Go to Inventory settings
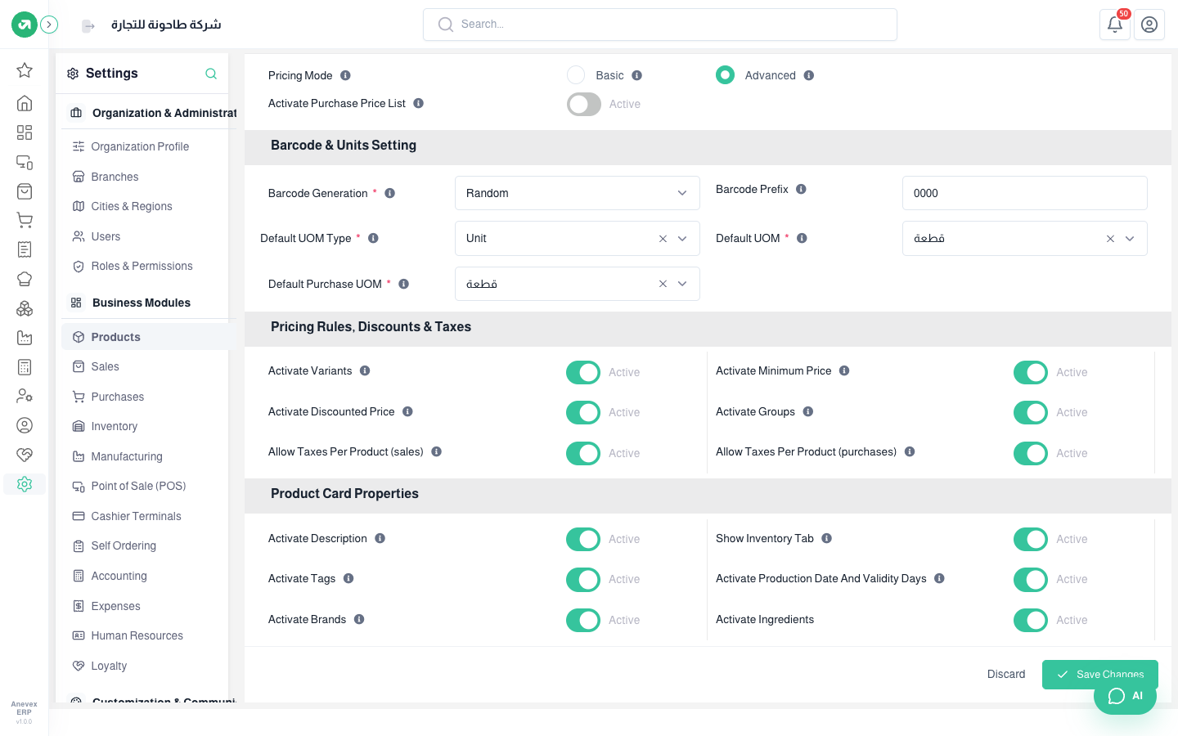The width and height of the screenshot is (1178, 736). click(x=148, y=426)
